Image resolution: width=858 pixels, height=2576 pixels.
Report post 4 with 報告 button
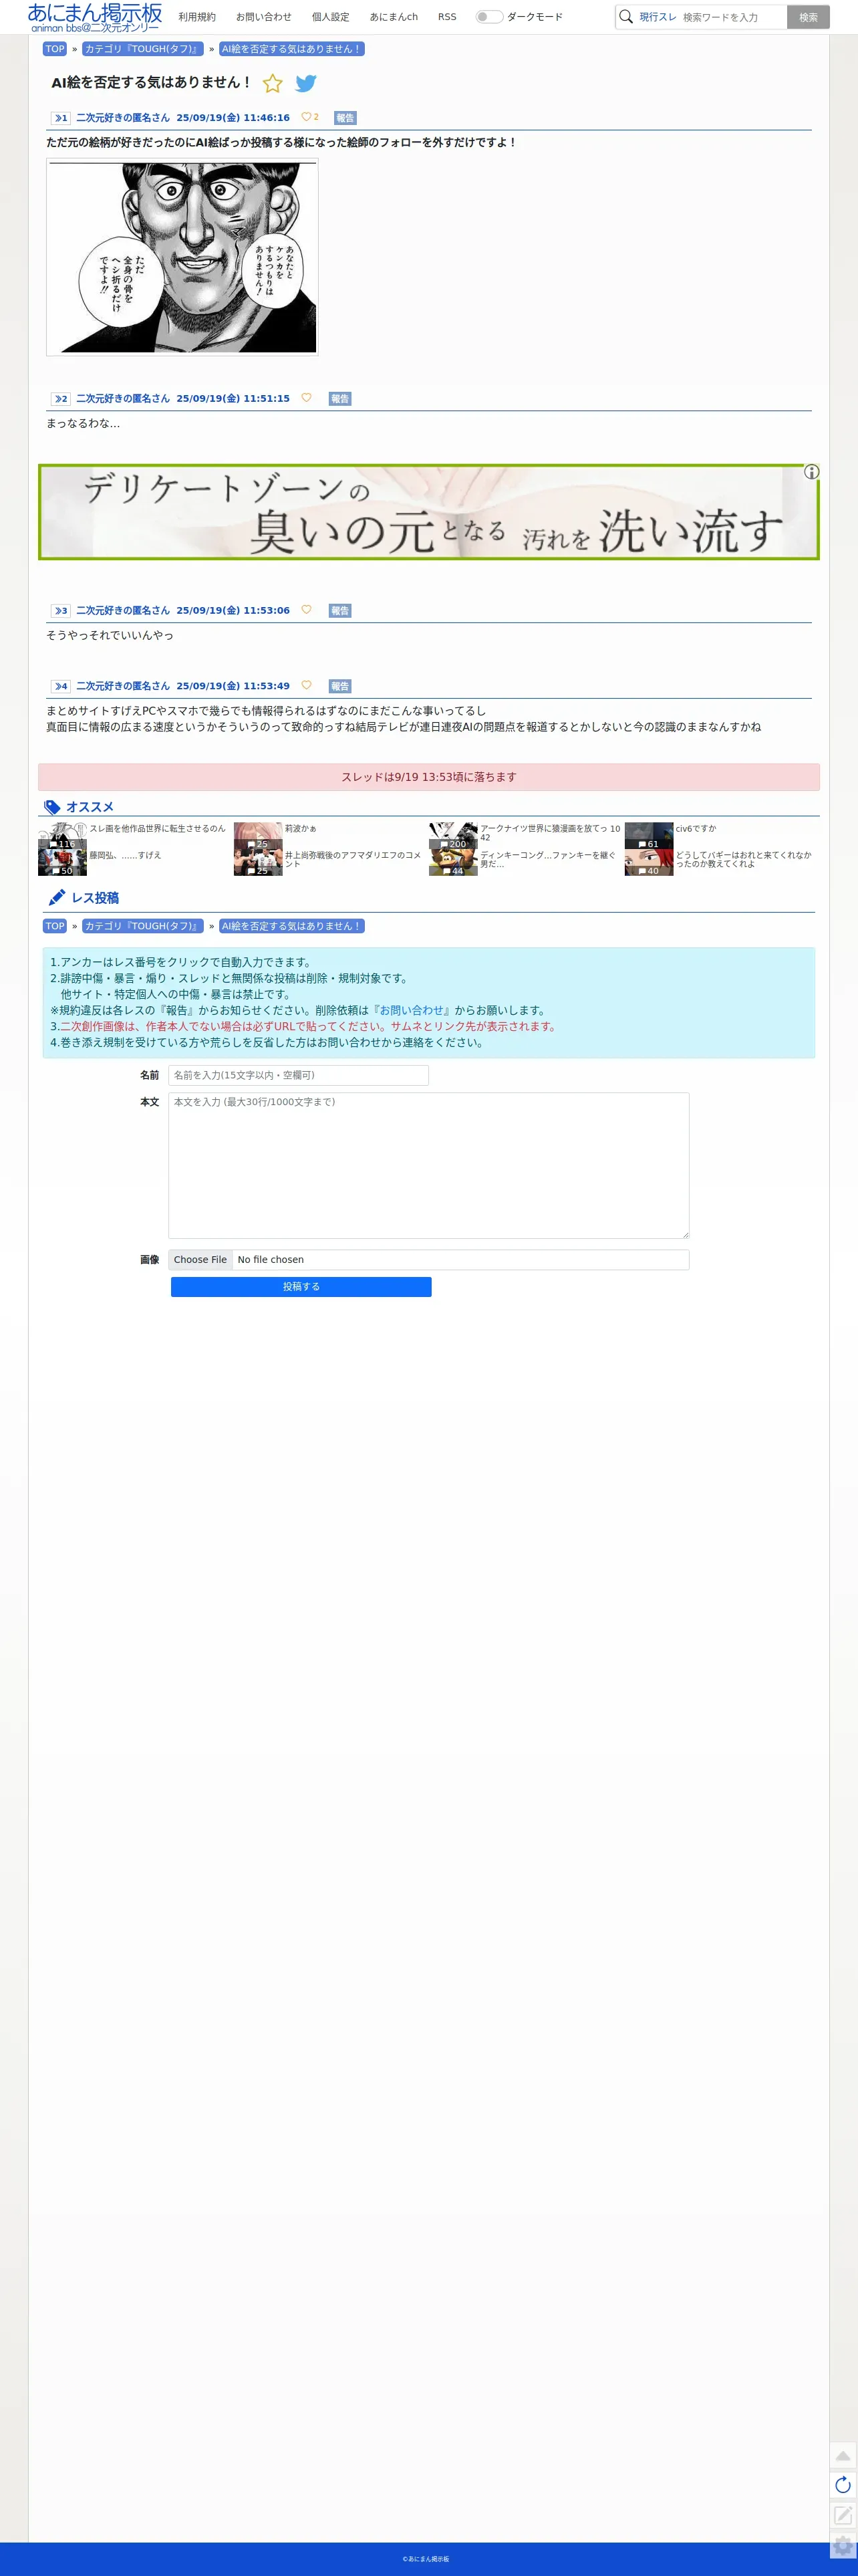[x=340, y=687]
